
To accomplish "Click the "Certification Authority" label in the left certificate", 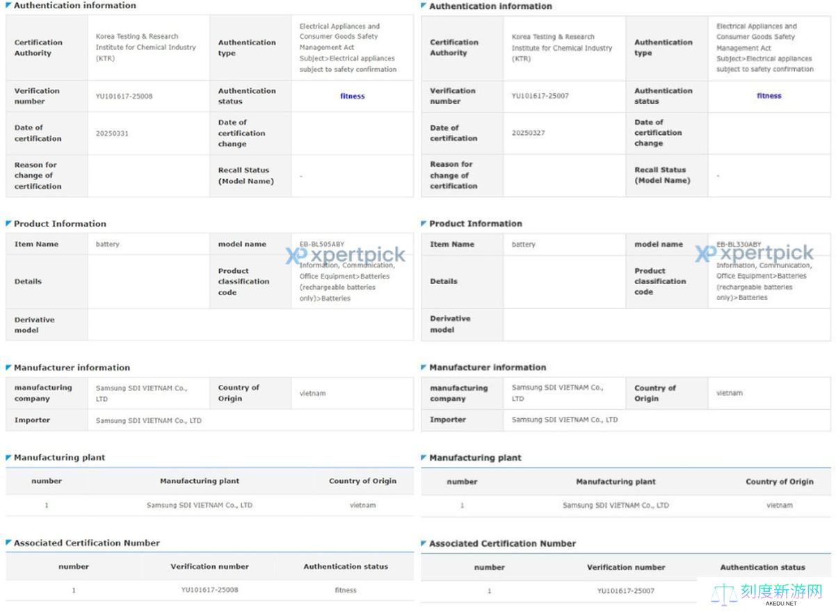I will [38, 47].
